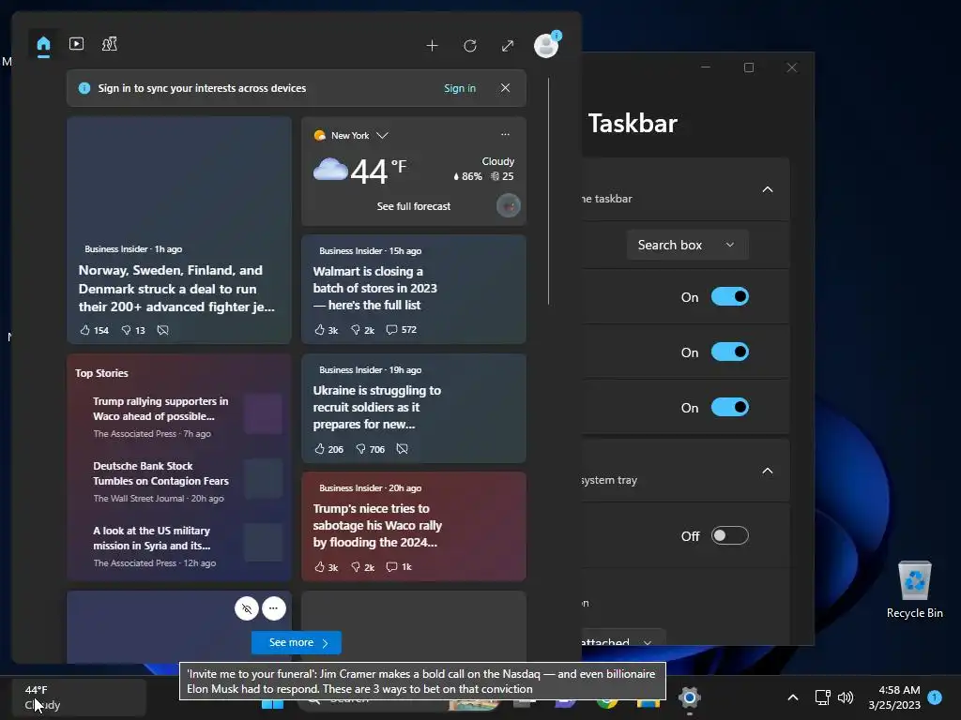This screenshot has width=961, height=720.
Task: Like the Norway fighter jets story
Action: pos(94,330)
